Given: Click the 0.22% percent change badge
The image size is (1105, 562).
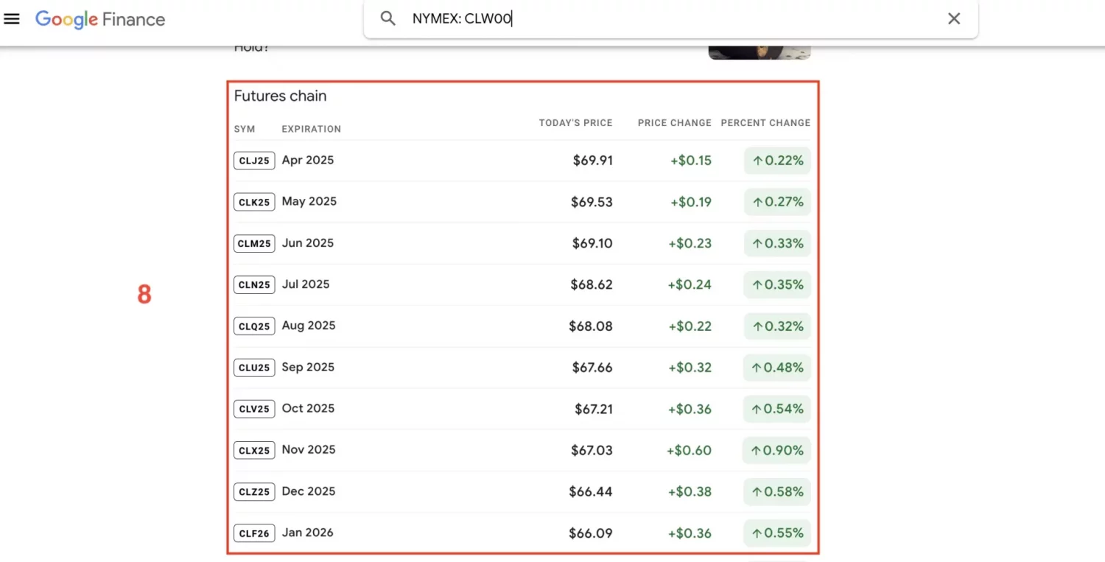Looking at the screenshot, I should pyautogui.click(x=777, y=161).
